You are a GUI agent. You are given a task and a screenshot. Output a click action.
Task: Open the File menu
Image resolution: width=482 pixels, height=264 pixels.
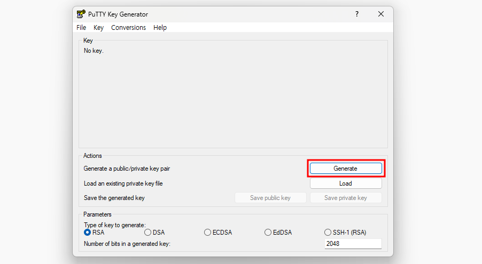point(81,28)
